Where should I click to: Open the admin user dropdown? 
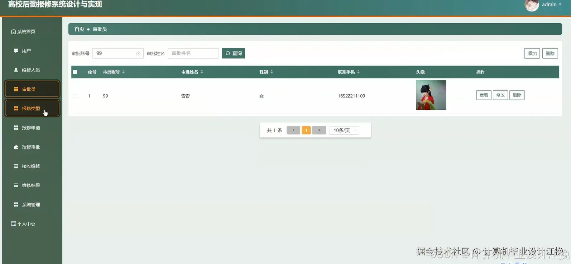(x=552, y=4)
